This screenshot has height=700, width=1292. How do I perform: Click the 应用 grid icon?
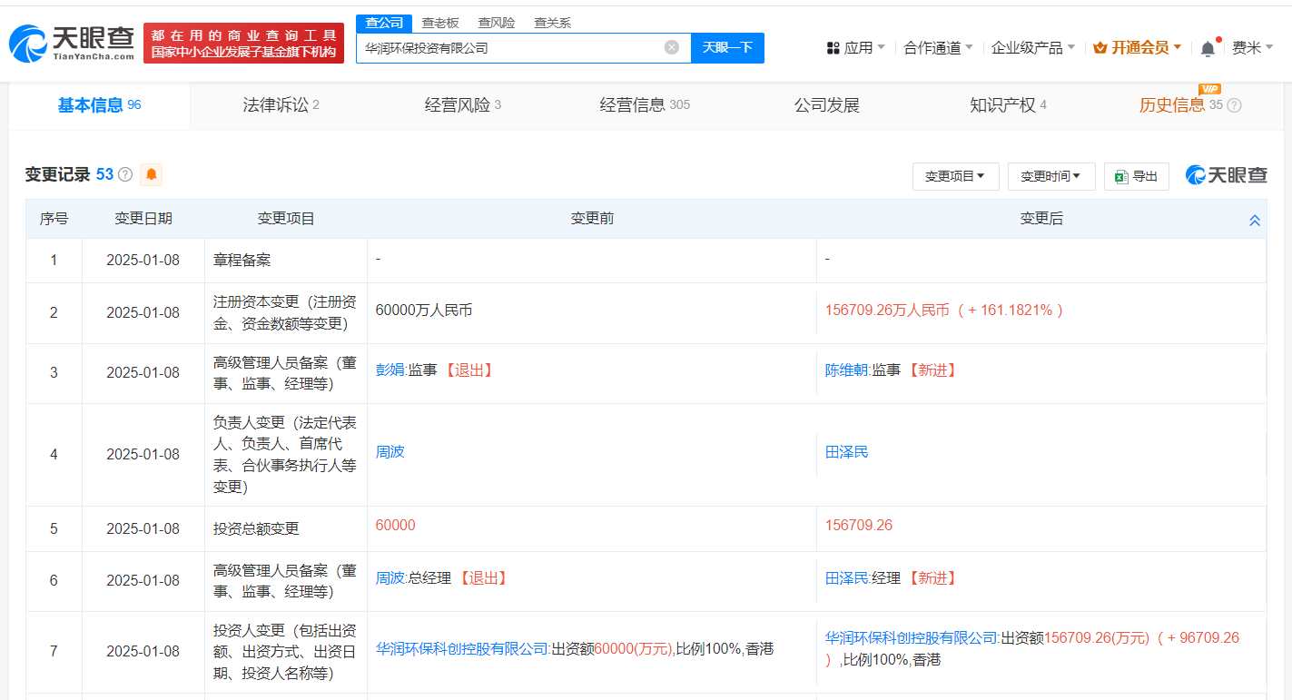point(833,48)
